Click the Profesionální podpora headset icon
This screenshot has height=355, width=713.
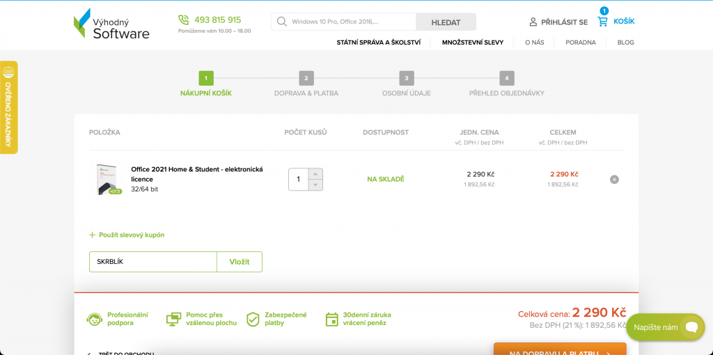click(x=94, y=319)
